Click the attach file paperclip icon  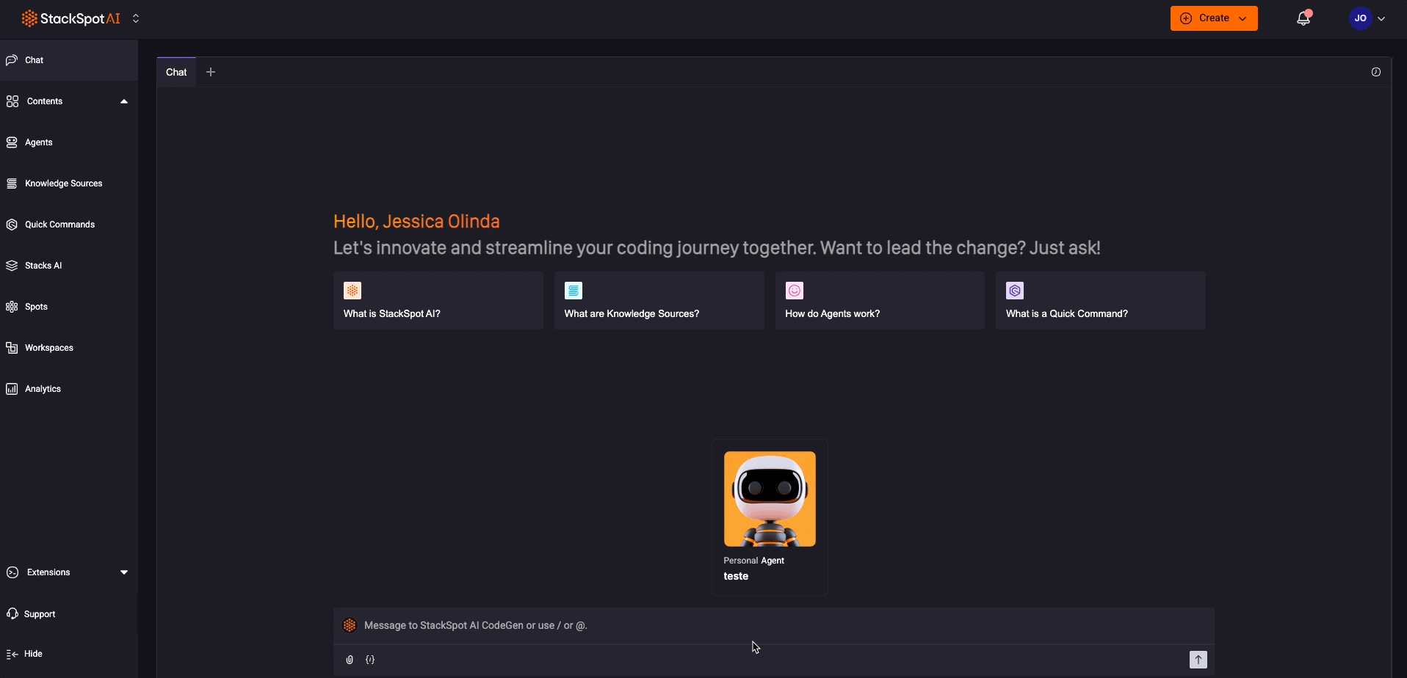click(x=350, y=660)
